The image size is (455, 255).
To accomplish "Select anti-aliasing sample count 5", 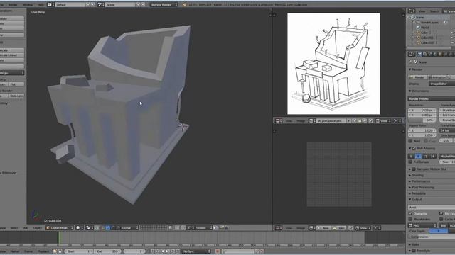I will tap(411, 156).
